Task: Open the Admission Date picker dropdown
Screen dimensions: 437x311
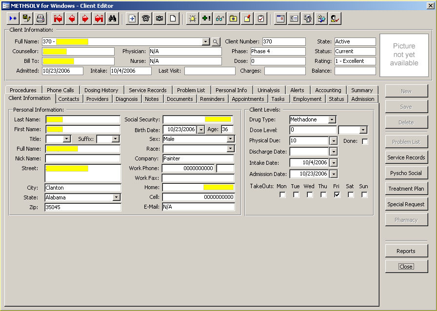Action: click(334, 174)
